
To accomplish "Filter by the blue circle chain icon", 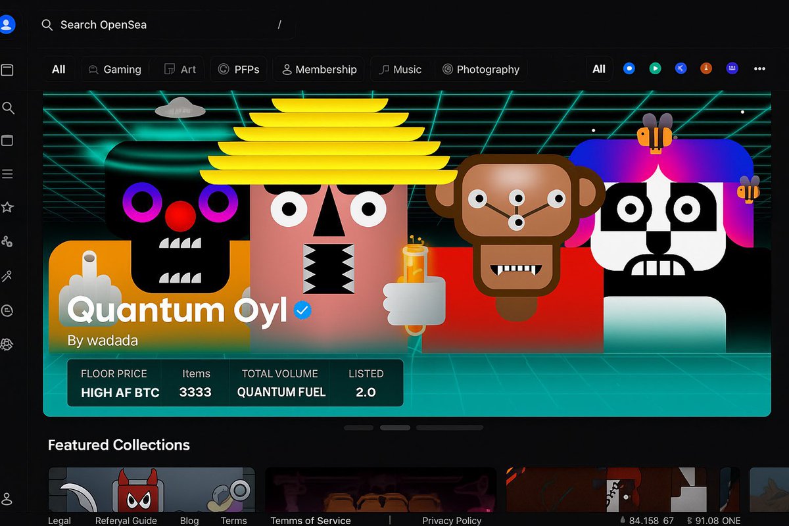I will (x=629, y=68).
